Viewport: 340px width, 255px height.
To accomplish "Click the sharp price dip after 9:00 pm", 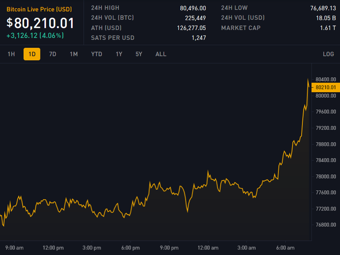I will click(187, 212).
